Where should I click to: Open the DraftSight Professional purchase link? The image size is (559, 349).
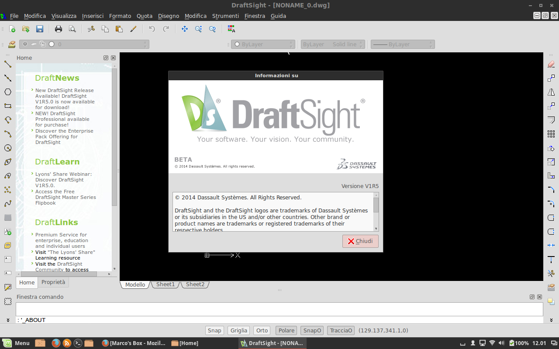pyautogui.click(x=62, y=119)
